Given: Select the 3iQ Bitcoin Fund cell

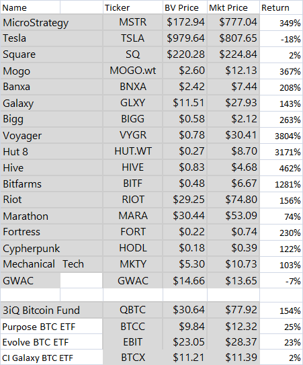Looking at the screenshot, I should click(52, 310).
